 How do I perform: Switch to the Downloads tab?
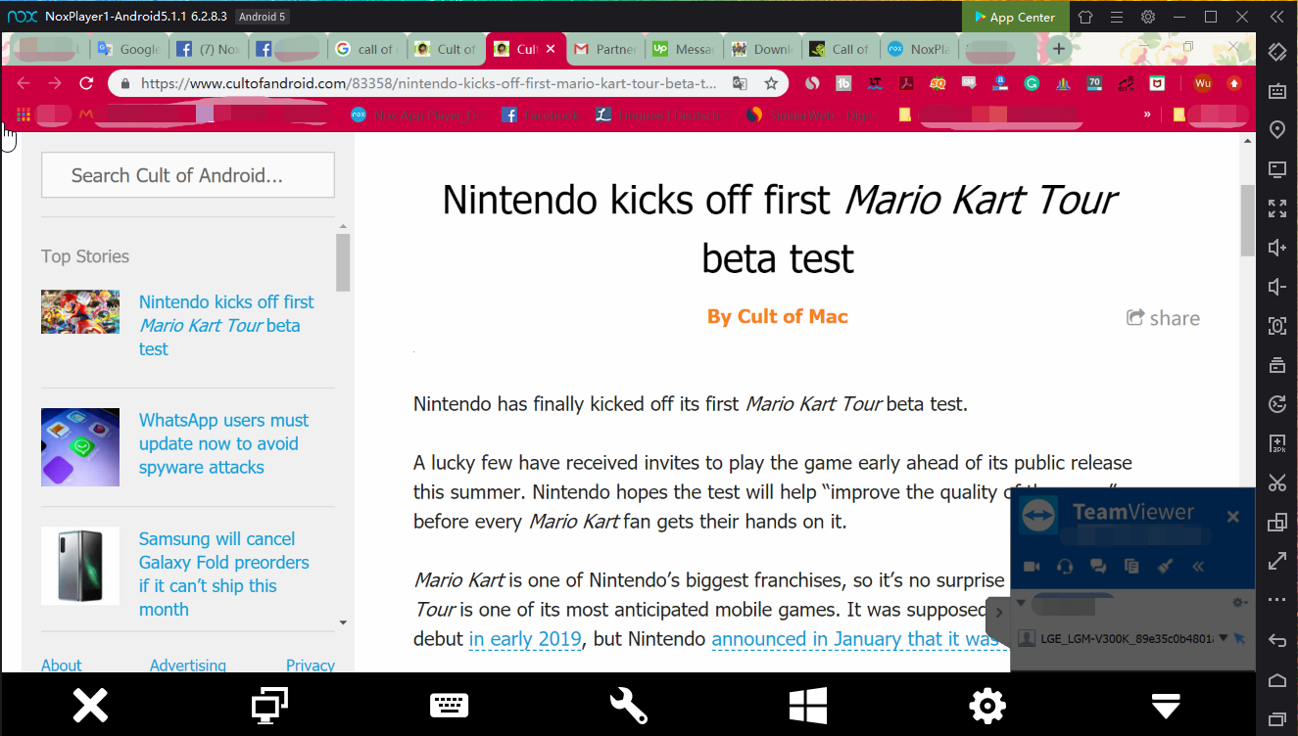762,49
